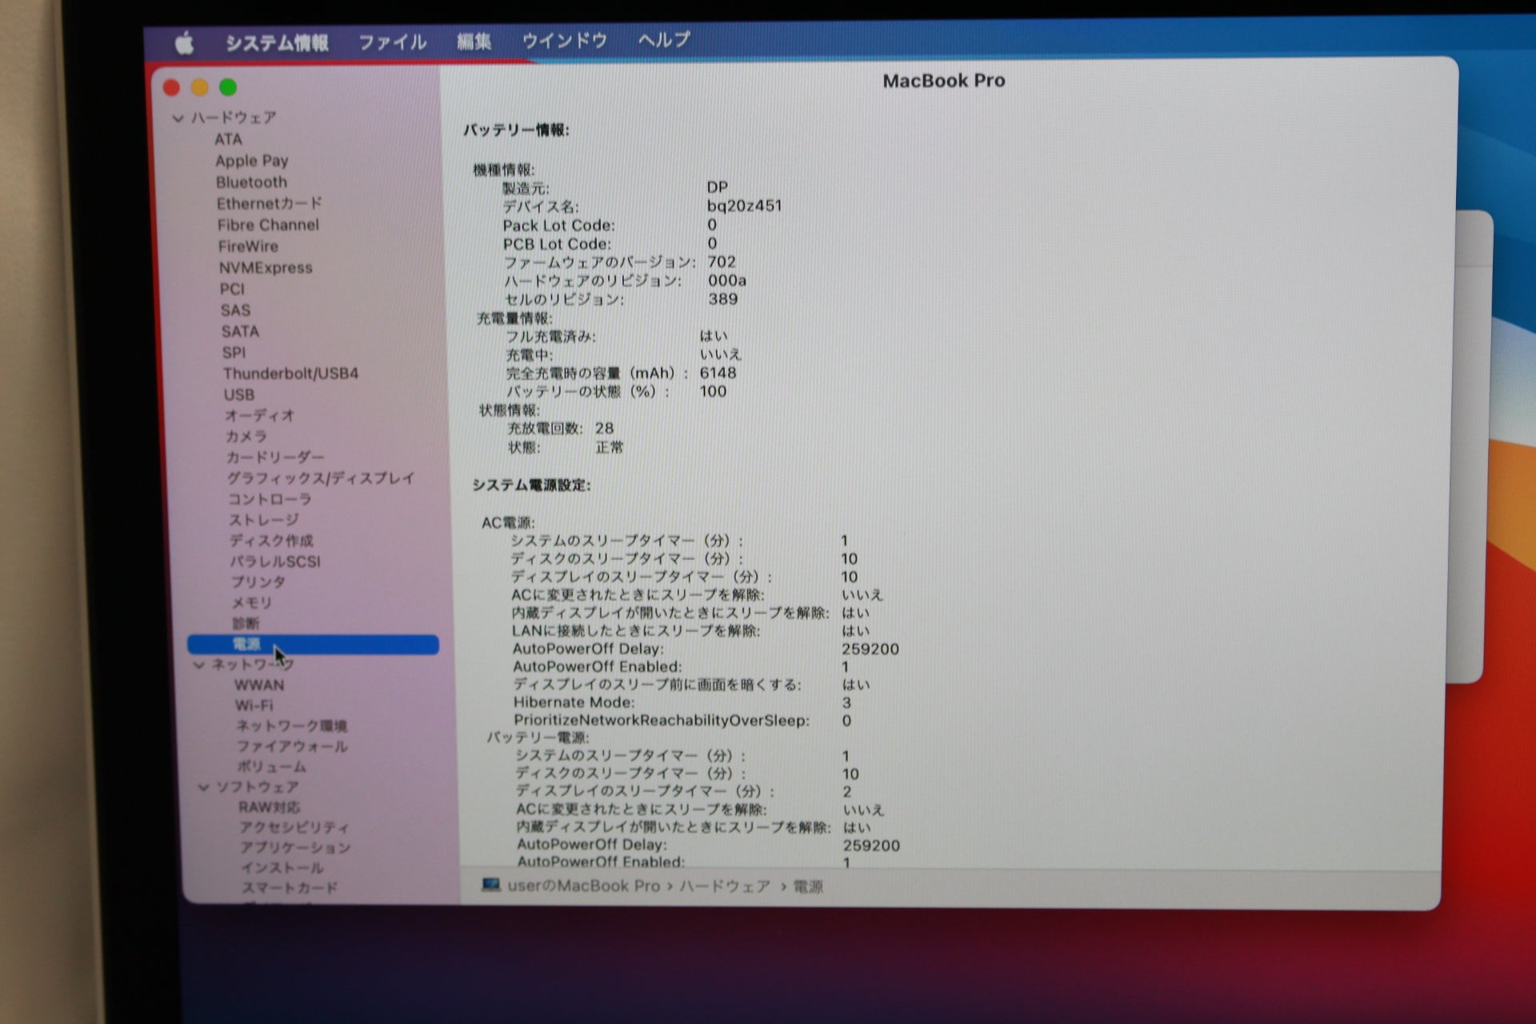Select ATA in the sidebar

coord(228,139)
